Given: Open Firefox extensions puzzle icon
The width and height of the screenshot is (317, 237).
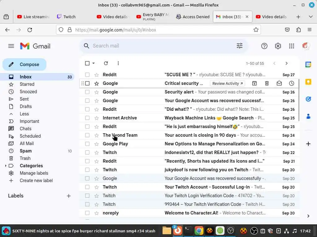Looking at the screenshot, I should tap(298, 30).
